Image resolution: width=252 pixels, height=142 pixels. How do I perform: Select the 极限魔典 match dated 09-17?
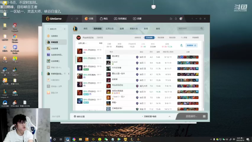[89, 76]
